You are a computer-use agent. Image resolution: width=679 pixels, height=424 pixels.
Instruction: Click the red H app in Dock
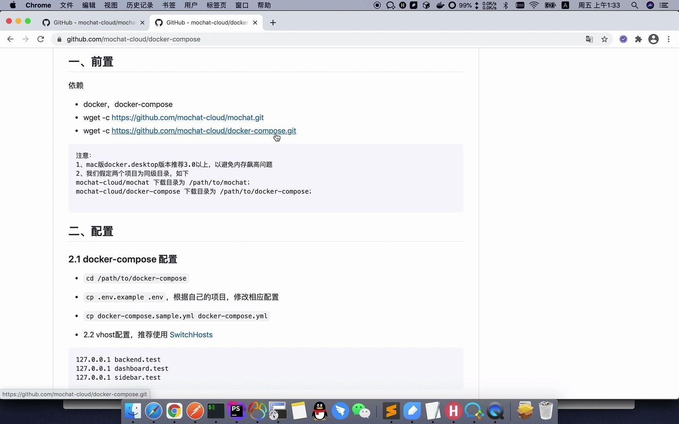pos(453,411)
